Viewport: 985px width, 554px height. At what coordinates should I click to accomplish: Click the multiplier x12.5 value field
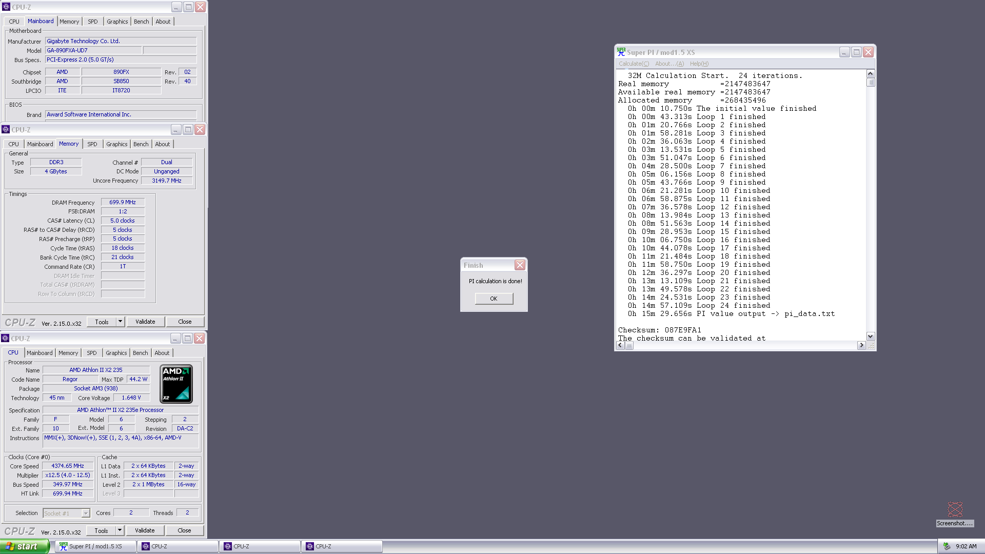(x=68, y=475)
